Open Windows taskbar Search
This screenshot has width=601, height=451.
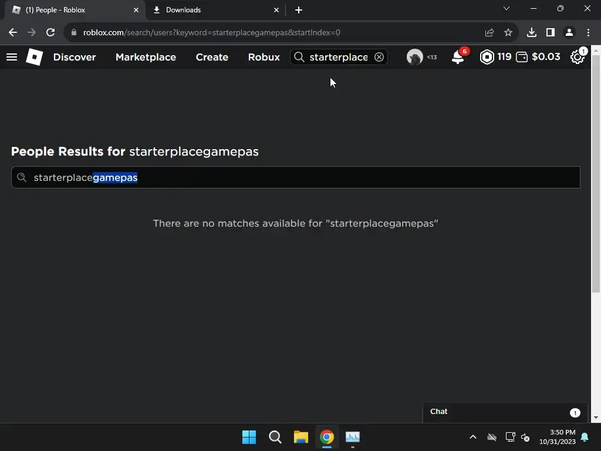pos(275,437)
